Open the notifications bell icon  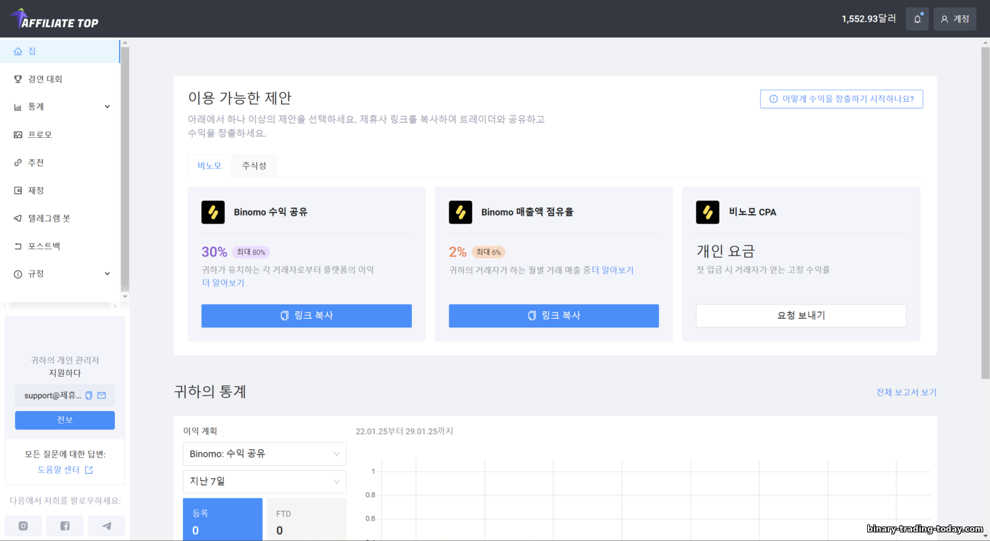(x=917, y=19)
